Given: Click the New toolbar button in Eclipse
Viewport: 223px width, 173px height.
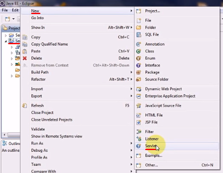Looking at the screenshot, I should (x=8, y=19).
